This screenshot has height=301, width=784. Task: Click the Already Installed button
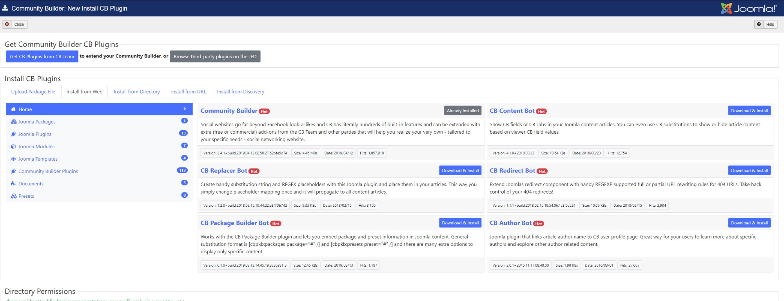click(x=463, y=111)
